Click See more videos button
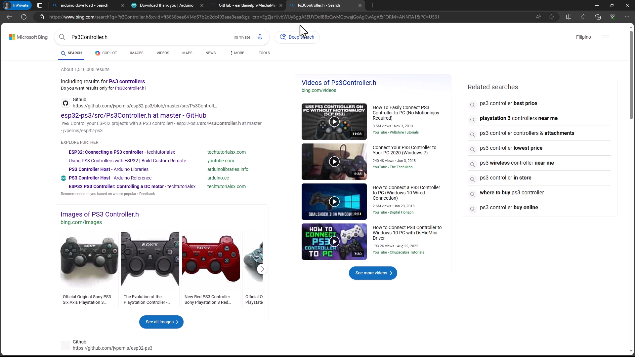The width and height of the screenshot is (635, 357). pyautogui.click(x=373, y=273)
